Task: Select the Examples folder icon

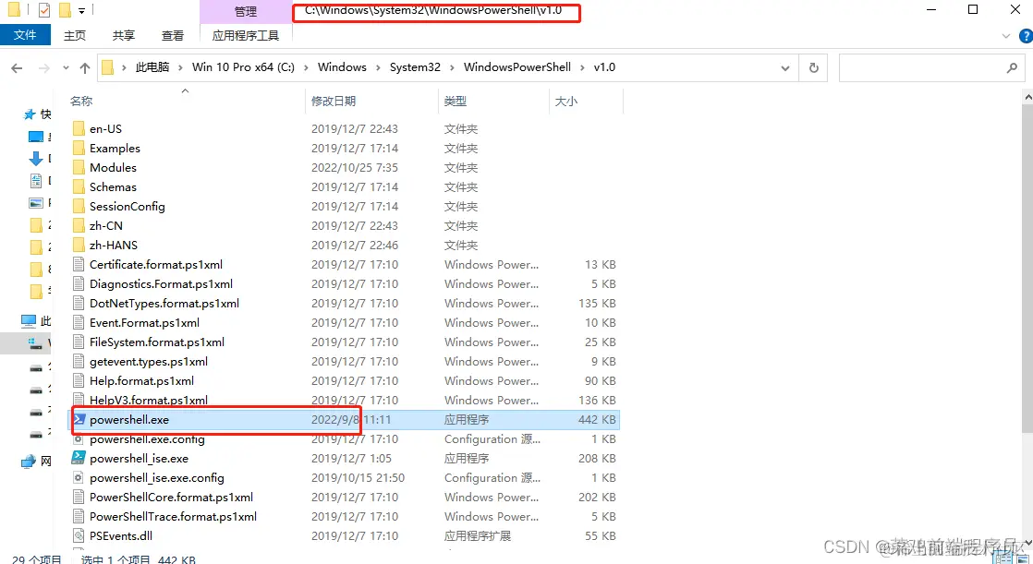Action: tap(79, 148)
